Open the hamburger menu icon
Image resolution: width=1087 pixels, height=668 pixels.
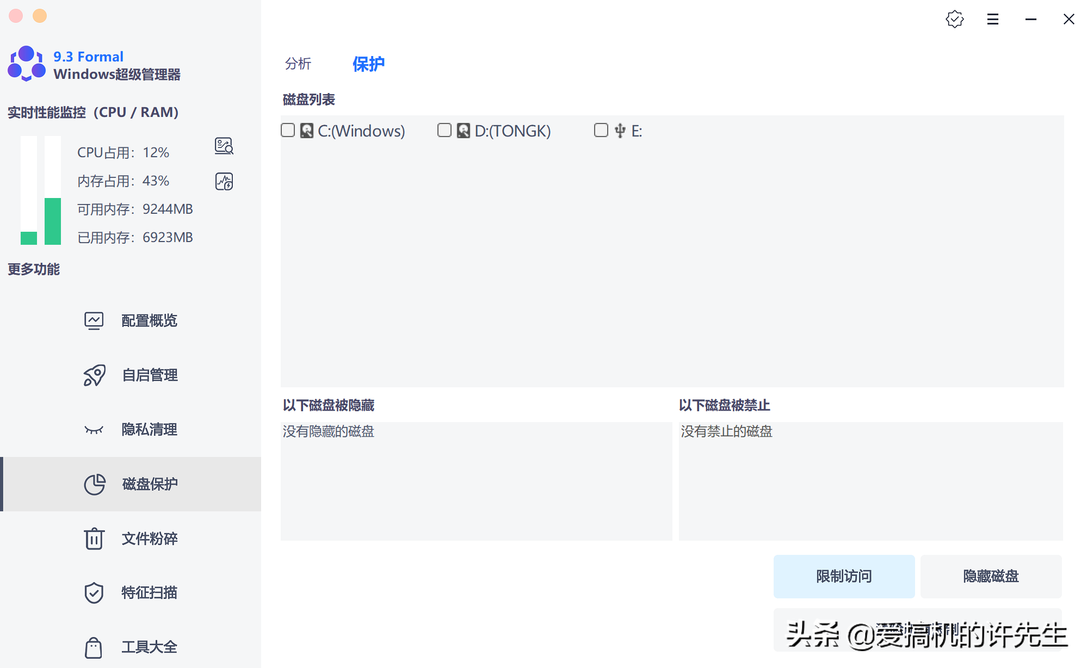coord(992,19)
